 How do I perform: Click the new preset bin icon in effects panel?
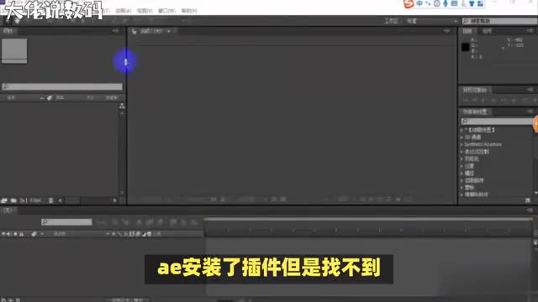click(x=528, y=200)
